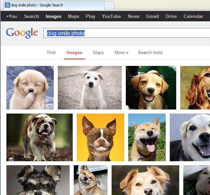Open Play in the top bar
Image resolution: width=210 pixels, height=195 pixels.
(x=91, y=16)
